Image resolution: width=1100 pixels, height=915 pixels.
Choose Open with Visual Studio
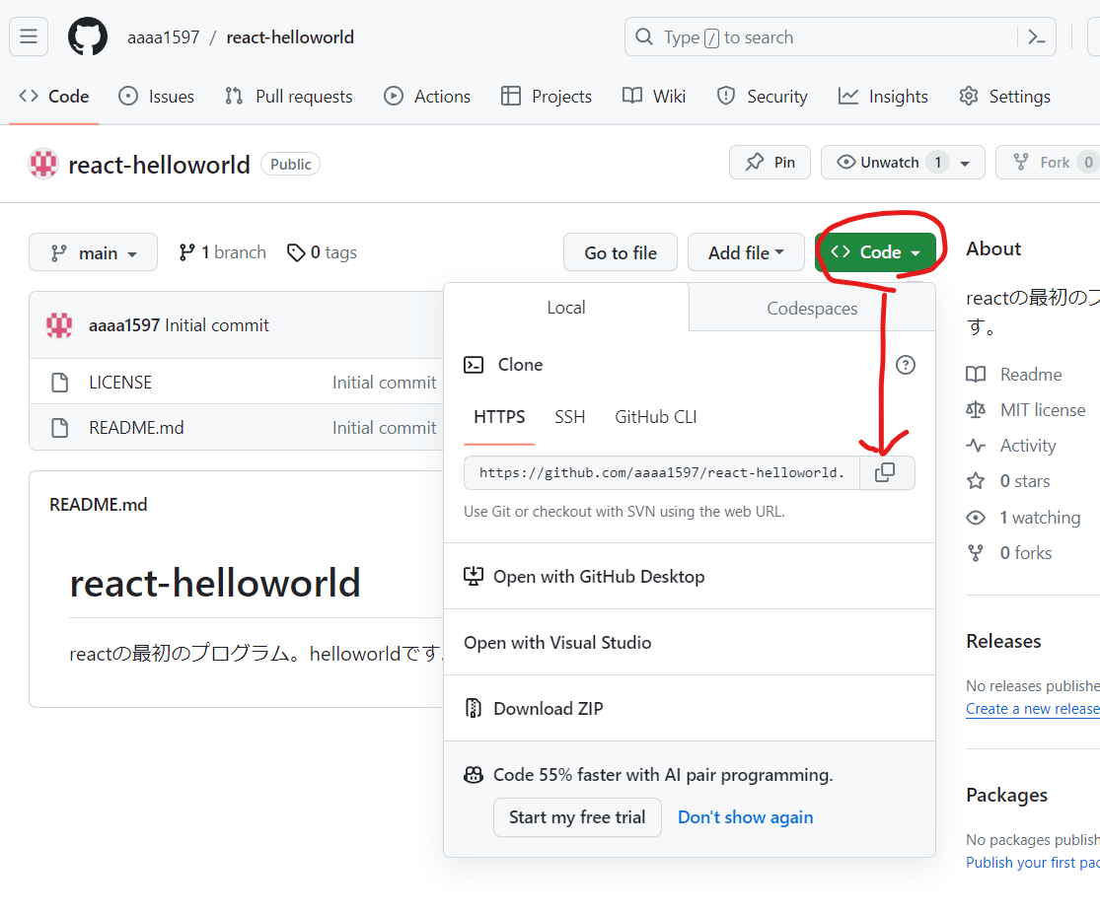coord(690,642)
